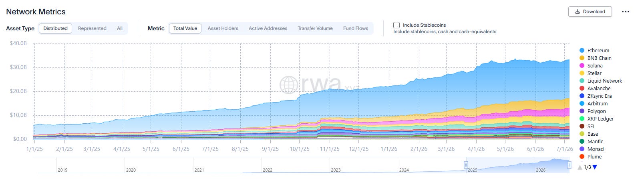Toggle Polygon series in the legend
636x180 pixels.
coord(593,111)
